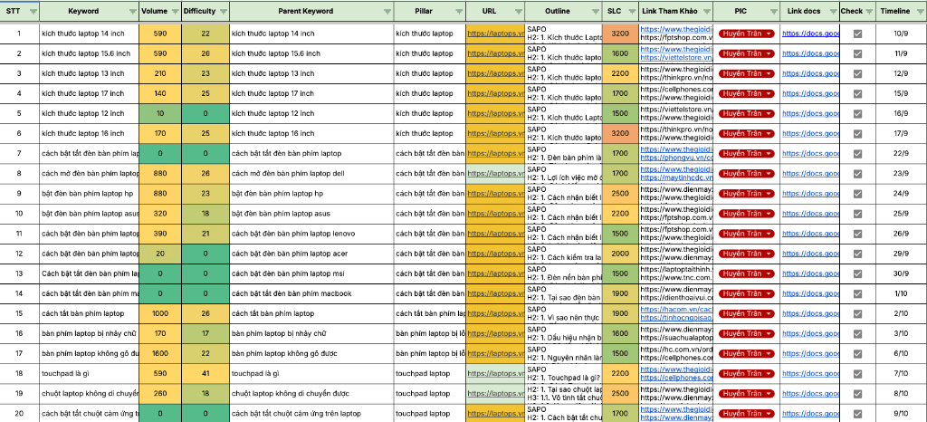Open the filter icon on the Pillar header

pyautogui.click(x=459, y=11)
